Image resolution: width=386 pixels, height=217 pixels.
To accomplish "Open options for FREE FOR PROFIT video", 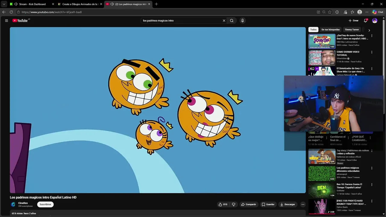I will click(x=372, y=201).
